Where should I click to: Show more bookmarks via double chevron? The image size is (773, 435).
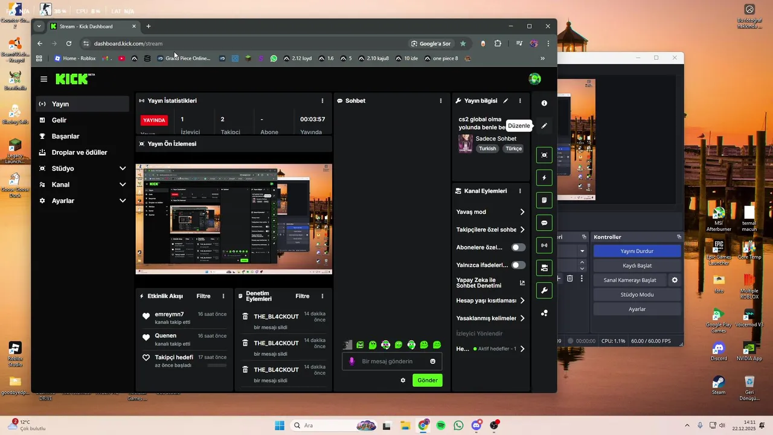pyautogui.click(x=542, y=59)
